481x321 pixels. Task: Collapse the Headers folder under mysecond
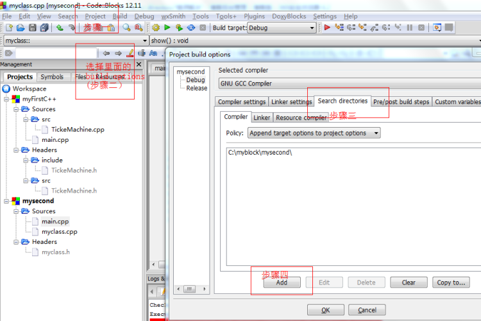[x=16, y=242]
